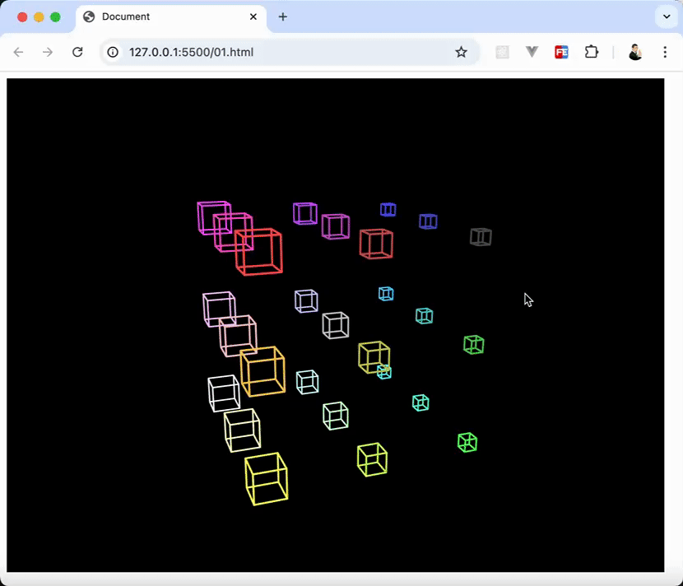Click the forward navigation arrow
Screen dimensions: 683x586
coord(48,51)
